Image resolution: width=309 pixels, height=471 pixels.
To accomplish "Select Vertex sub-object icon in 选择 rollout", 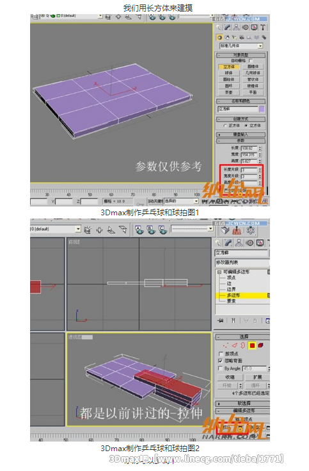I will [226, 345].
